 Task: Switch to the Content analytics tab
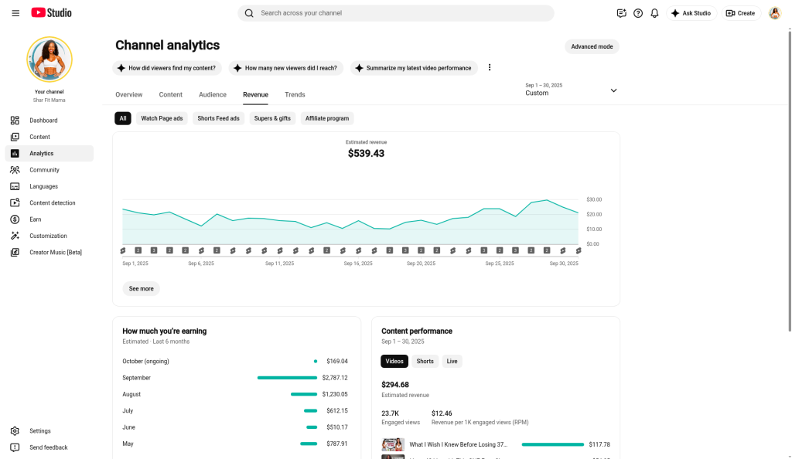click(x=171, y=95)
